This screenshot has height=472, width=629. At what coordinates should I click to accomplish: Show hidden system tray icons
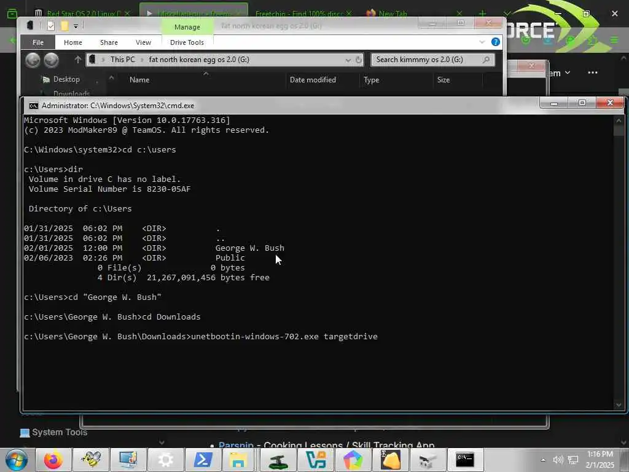tap(543, 460)
